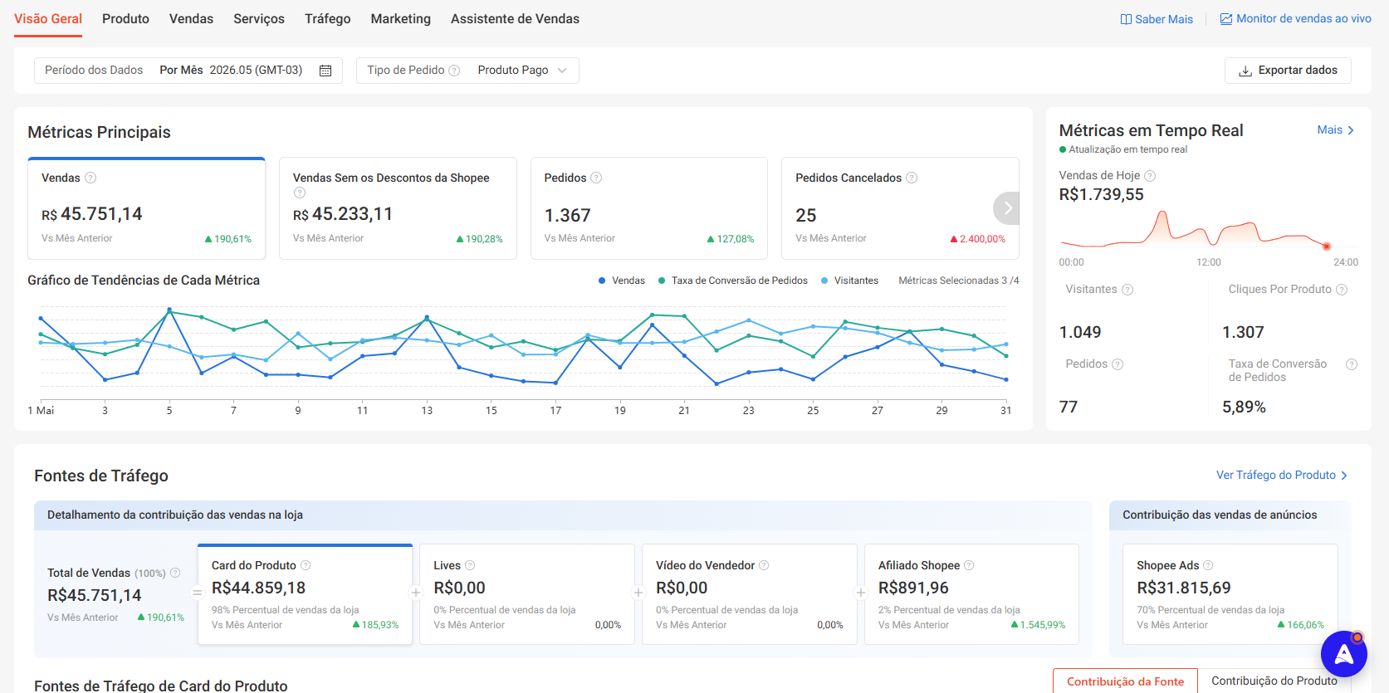
Task: Click the next metrics arrow button
Action: coord(1007,208)
